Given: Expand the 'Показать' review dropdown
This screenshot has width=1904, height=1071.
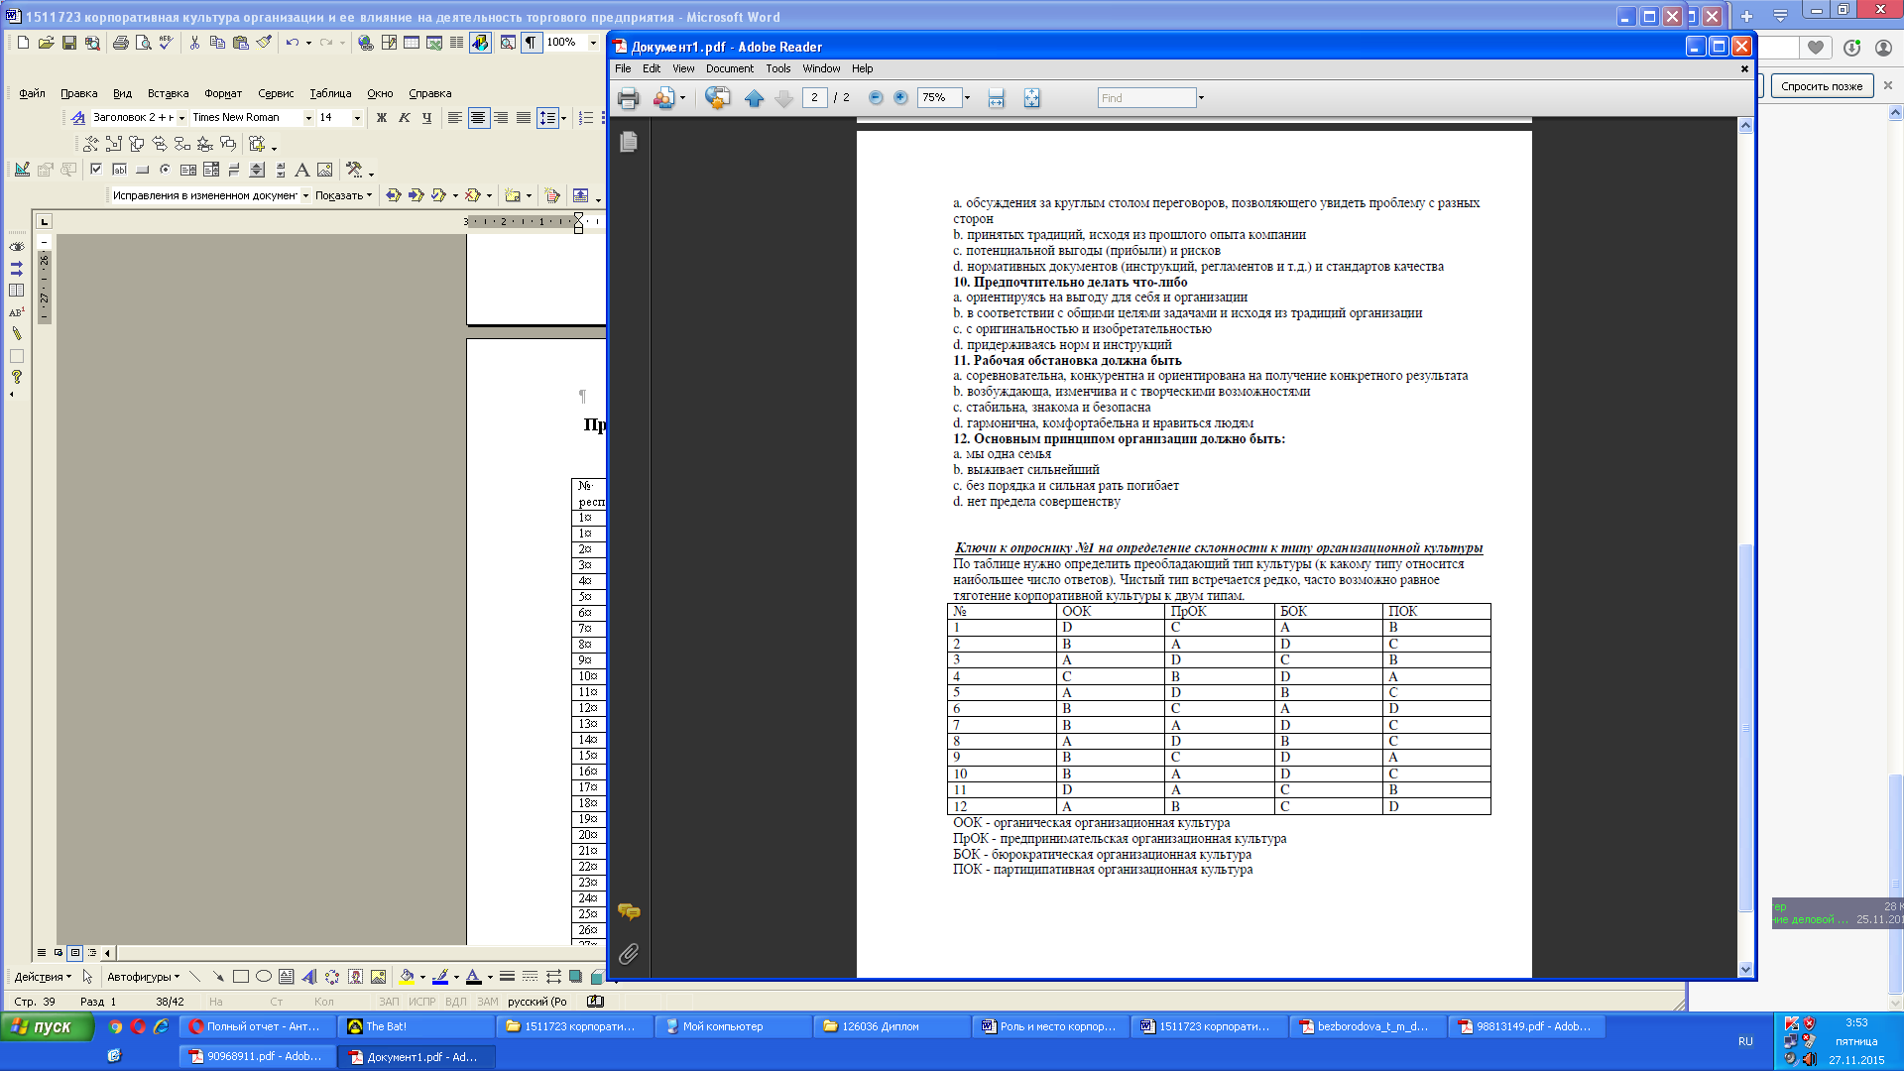Looking at the screenshot, I should [x=344, y=195].
